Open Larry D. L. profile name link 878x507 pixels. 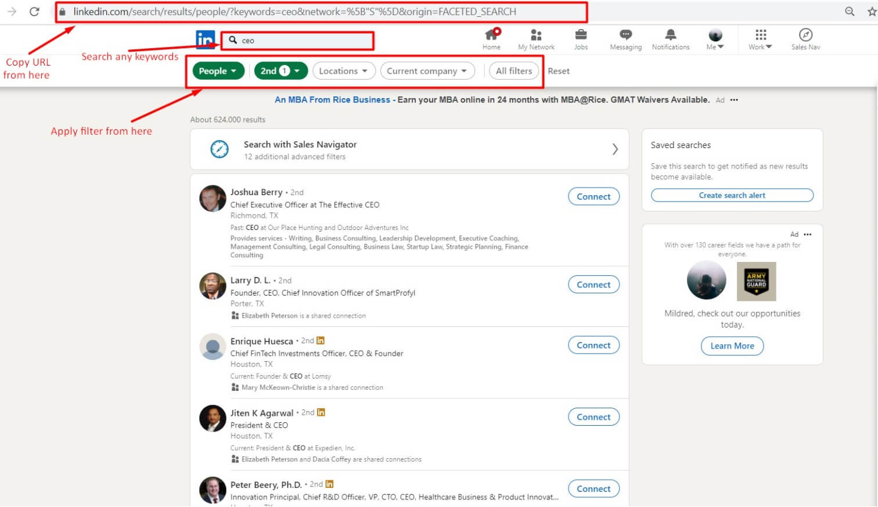250,281
